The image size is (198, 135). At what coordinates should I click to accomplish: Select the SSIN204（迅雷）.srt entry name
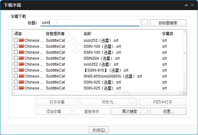[x=102, y=58]
